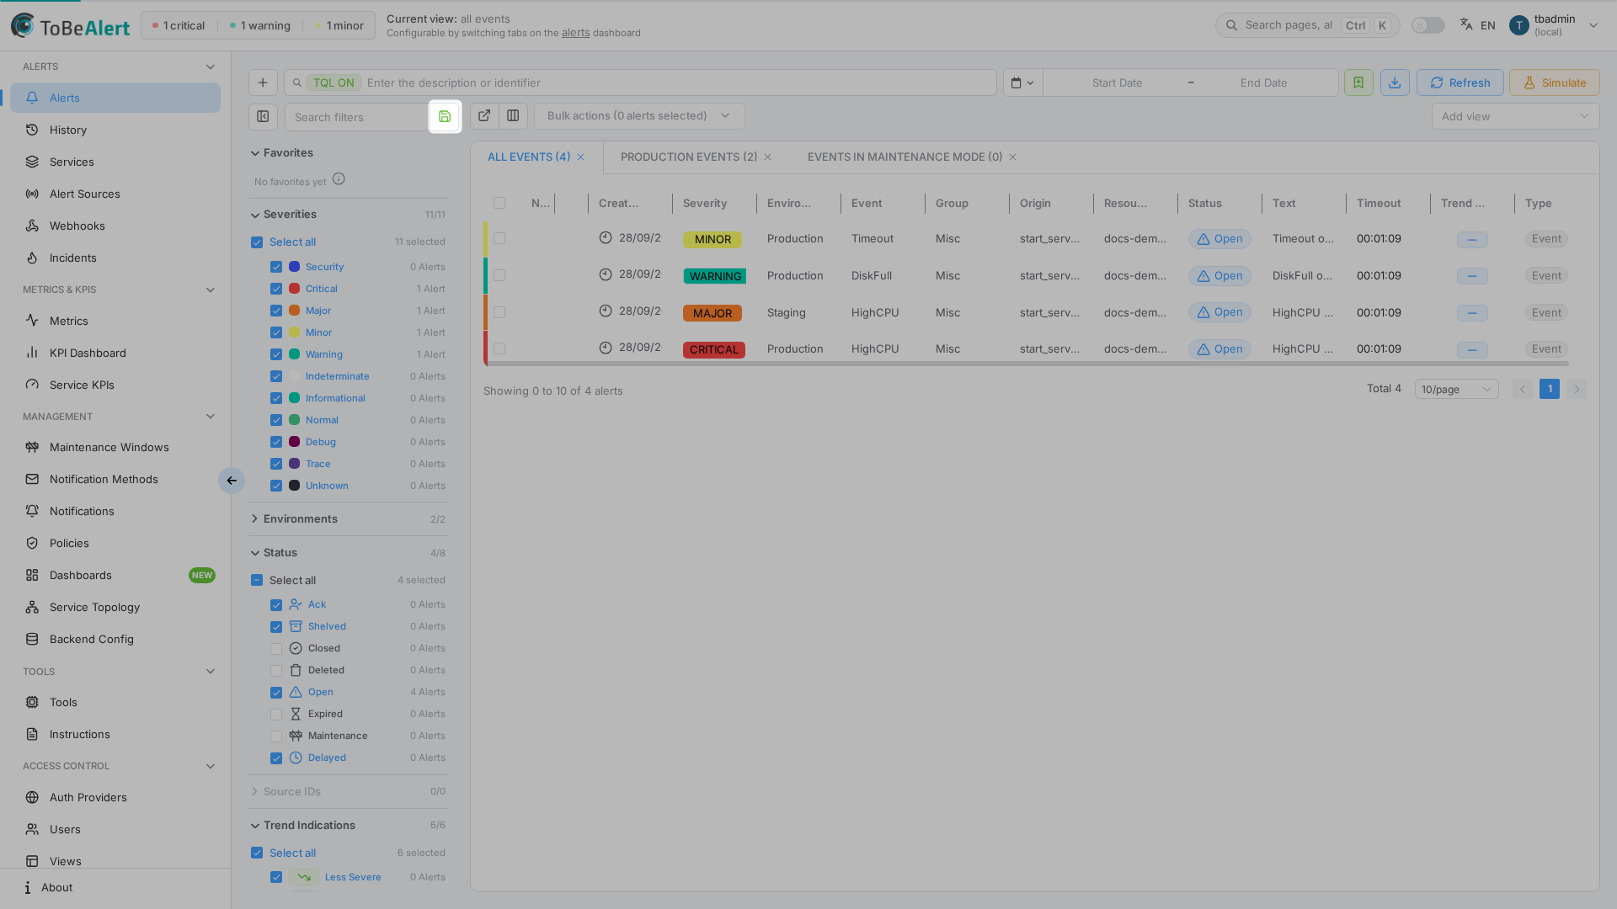
Task: Open the calendar range type dropdown
Action: [1022, 82]
